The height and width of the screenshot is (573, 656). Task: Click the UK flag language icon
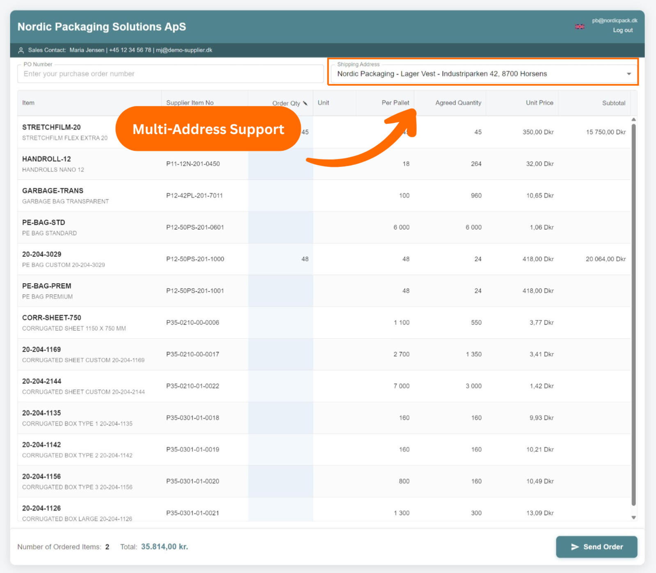tap(579, 27)
